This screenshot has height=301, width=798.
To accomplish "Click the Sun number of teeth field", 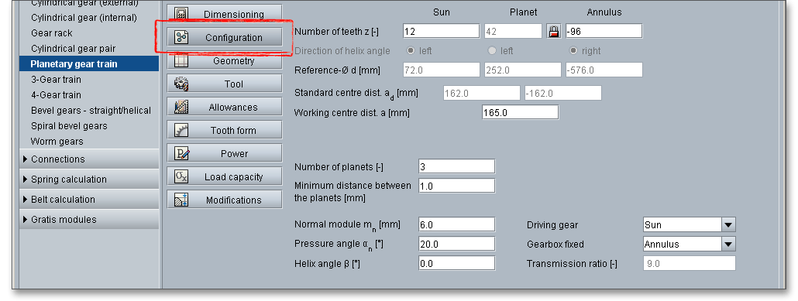I will tap(442, 31).
